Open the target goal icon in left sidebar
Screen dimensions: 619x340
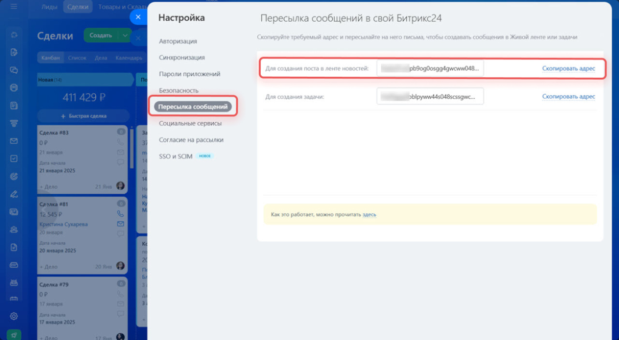click(14, 176)
